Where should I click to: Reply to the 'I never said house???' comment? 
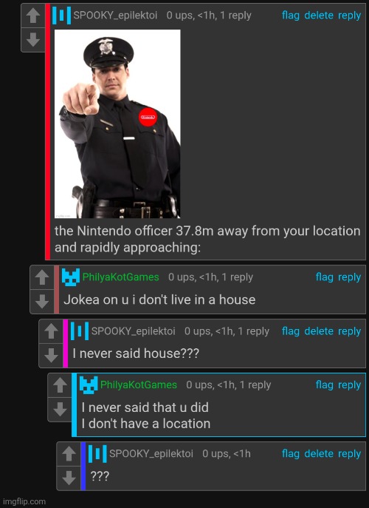click(x=349, y=331)
